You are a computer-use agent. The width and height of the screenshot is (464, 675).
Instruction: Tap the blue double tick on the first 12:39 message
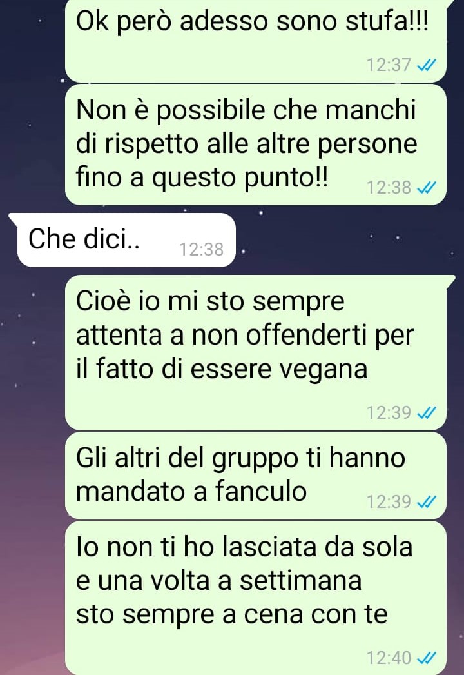[x=427, y=413]
